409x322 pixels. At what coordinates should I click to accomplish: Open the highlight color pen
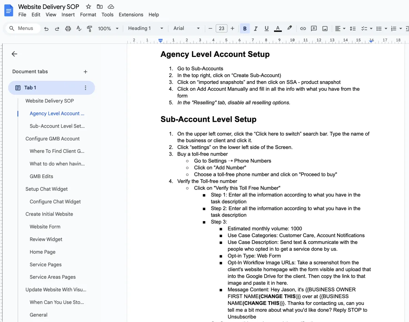(289, 28)
